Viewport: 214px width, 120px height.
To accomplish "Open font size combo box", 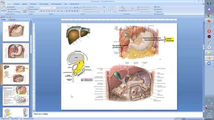I will [53, 8].
